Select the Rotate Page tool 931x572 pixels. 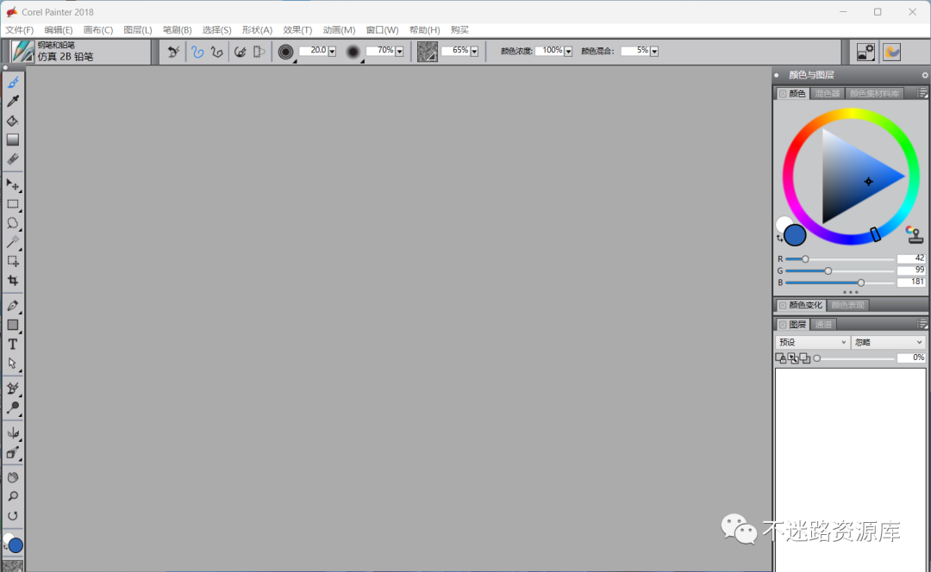pos(13,516)
